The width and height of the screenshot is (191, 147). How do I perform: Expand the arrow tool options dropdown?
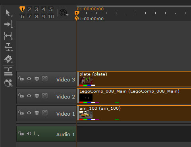12,16
